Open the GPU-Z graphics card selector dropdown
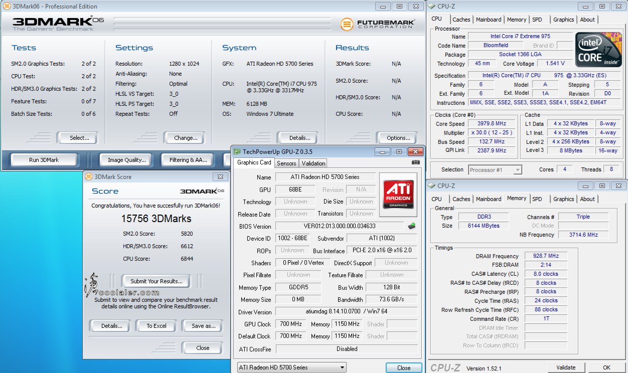Screen dimensions: 628x373 292,367
